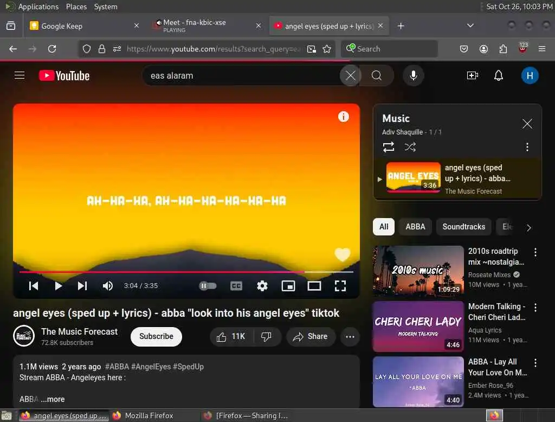This screenshot has height=422, width=555.
Task: Go back in Firefox
Action: (x=13, y=49)
